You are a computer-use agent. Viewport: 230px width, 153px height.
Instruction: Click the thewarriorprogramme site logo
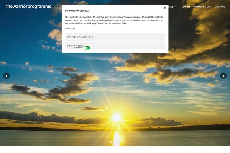[29, 7]
